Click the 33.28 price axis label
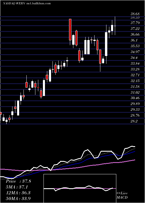 [x=135, y=69]
